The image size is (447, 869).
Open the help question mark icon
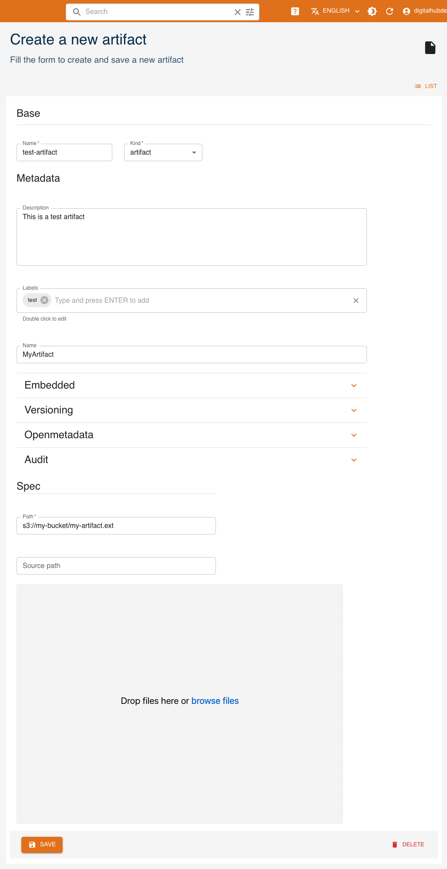[x=295, y=11]
